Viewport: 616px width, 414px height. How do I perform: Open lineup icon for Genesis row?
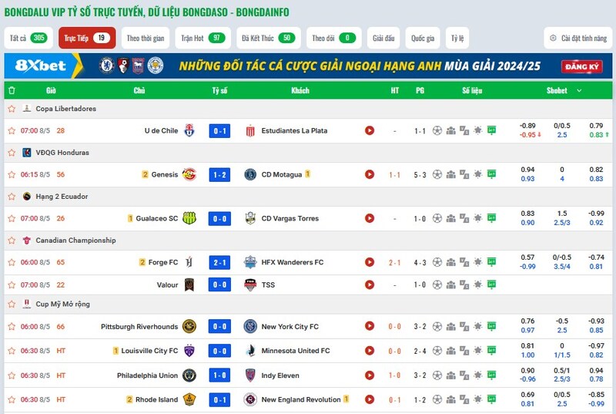[451, 174]
